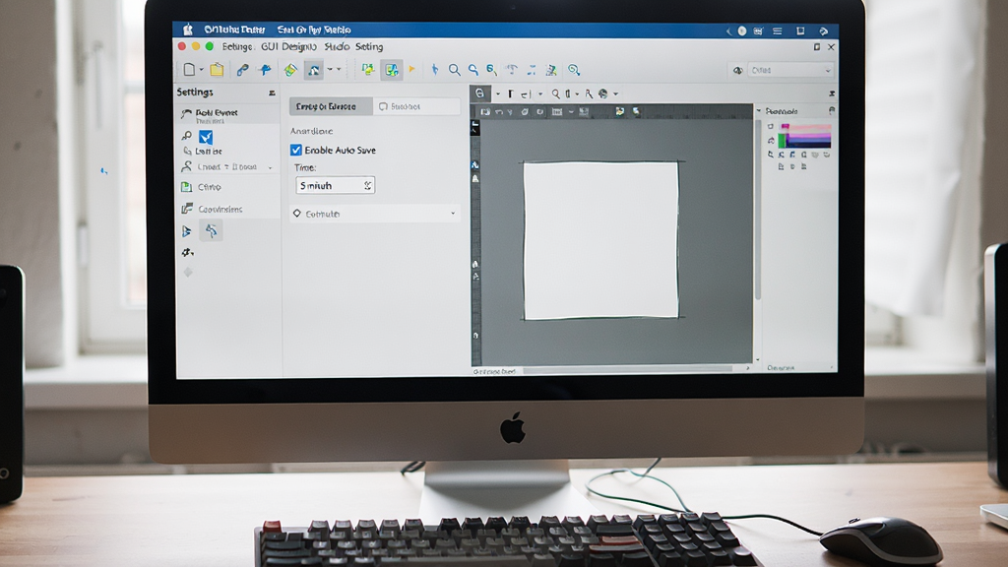Image resolution: width=1008 pixels, height=567 pixels.
Task: Click the yellow clipboard icon in the toolbar
Action: pyautogui.click(x=218, y=70)
